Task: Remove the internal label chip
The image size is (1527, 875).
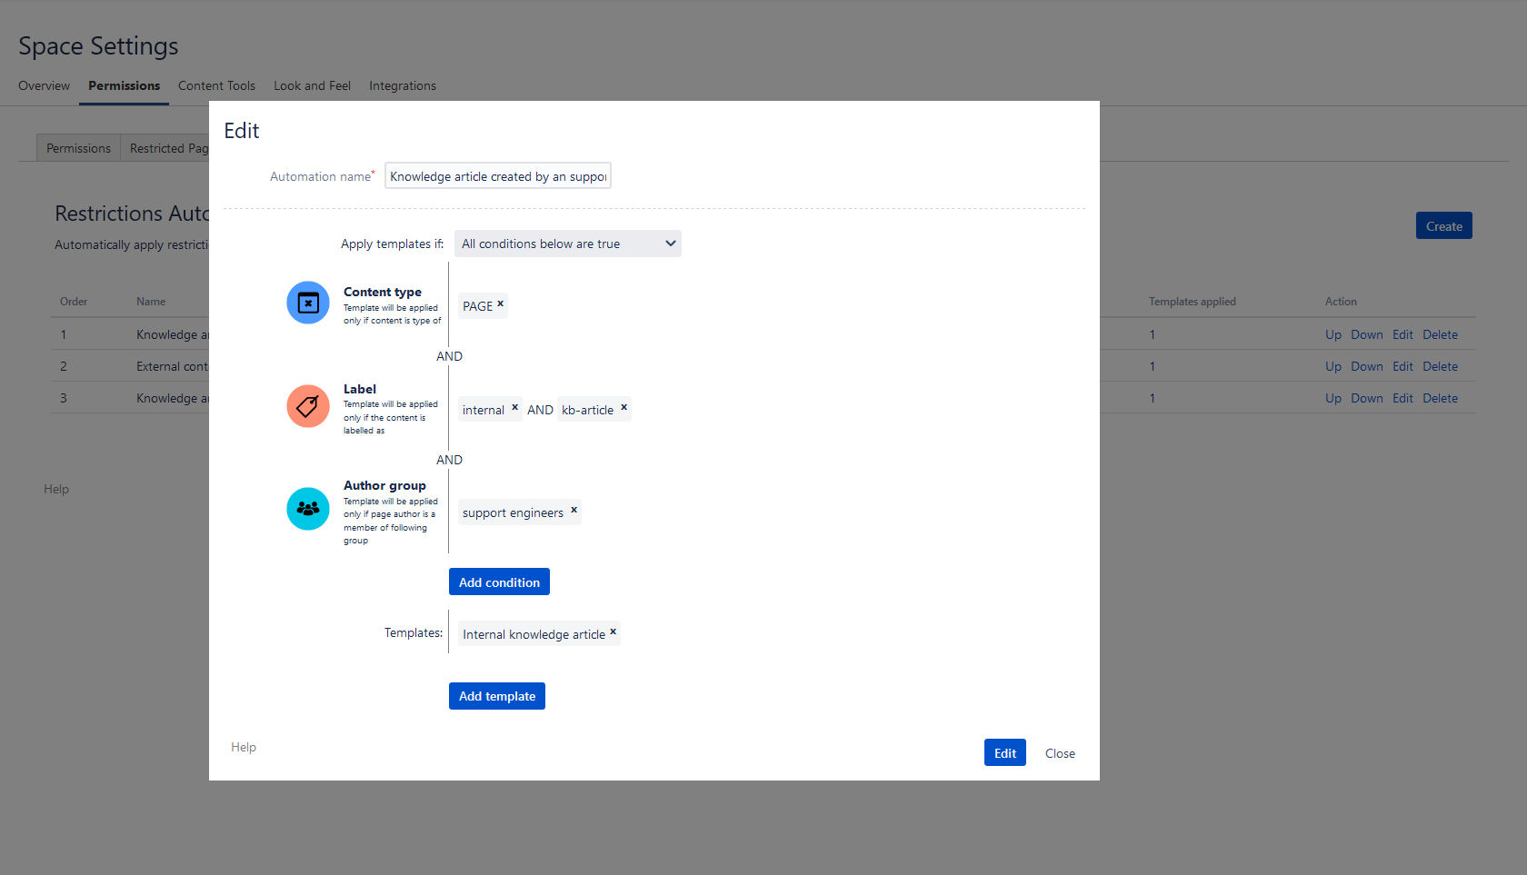Action: pos(514,408)
